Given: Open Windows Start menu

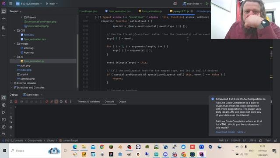Looking at the screenshot, I should (4, 151).
